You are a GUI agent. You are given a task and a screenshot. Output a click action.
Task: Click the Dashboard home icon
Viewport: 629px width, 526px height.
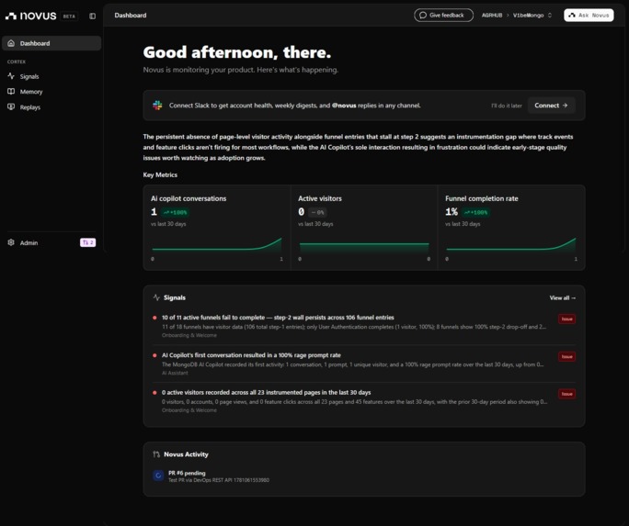(x=11, y=43)
